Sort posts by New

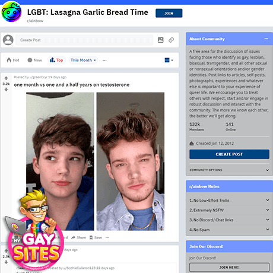click(x=35, y=60)
